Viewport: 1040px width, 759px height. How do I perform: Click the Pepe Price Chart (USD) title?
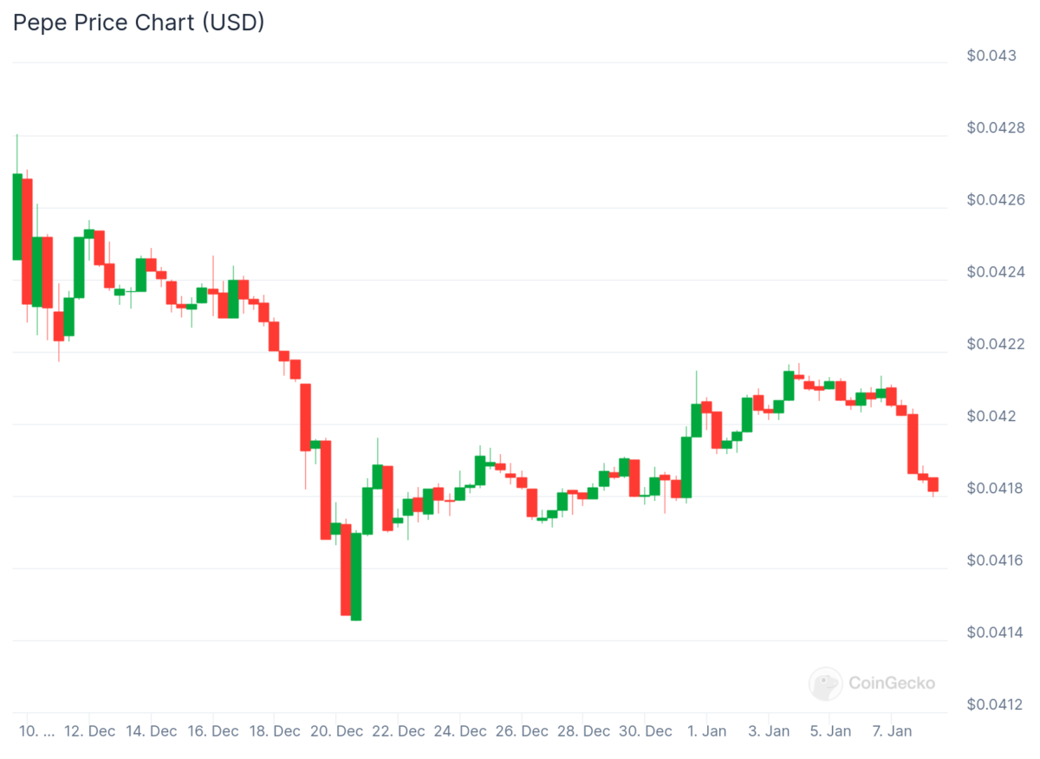click(139, 23)
